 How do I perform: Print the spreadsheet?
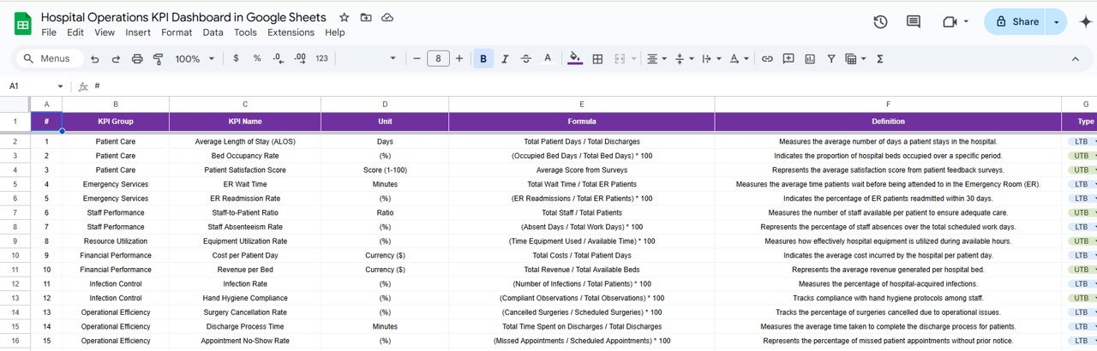(x=137, y=59)
